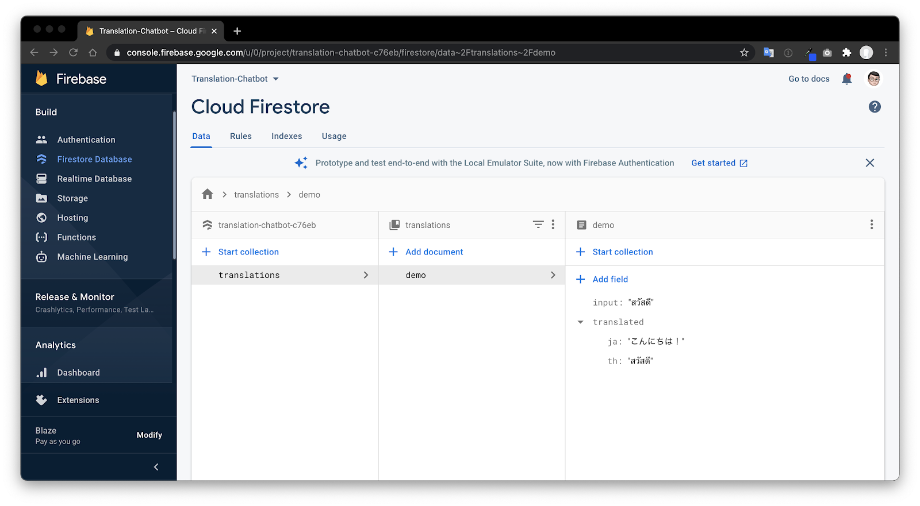The width and height of the screenshot is (920, 506).
Task: Bookmark this page with star icon
Action: (744, 53)
